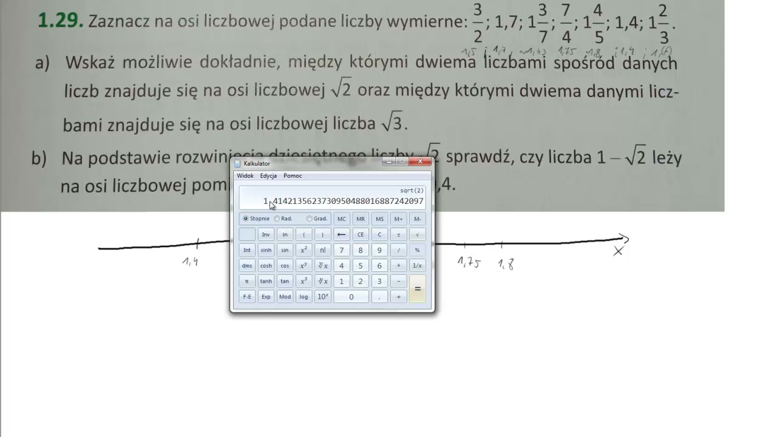Click the backspace arrow button

342,234
